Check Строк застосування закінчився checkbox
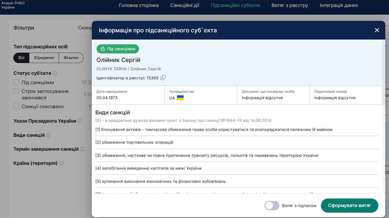This screenshot has height=218, width=389. pos(17,91)
